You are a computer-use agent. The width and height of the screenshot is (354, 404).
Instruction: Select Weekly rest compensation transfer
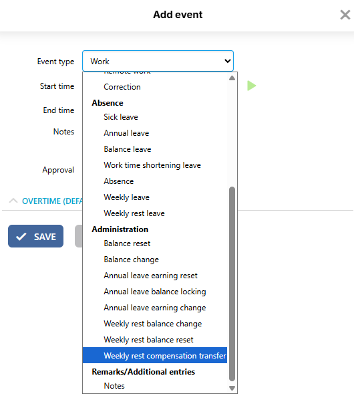(x=155, y=356)
